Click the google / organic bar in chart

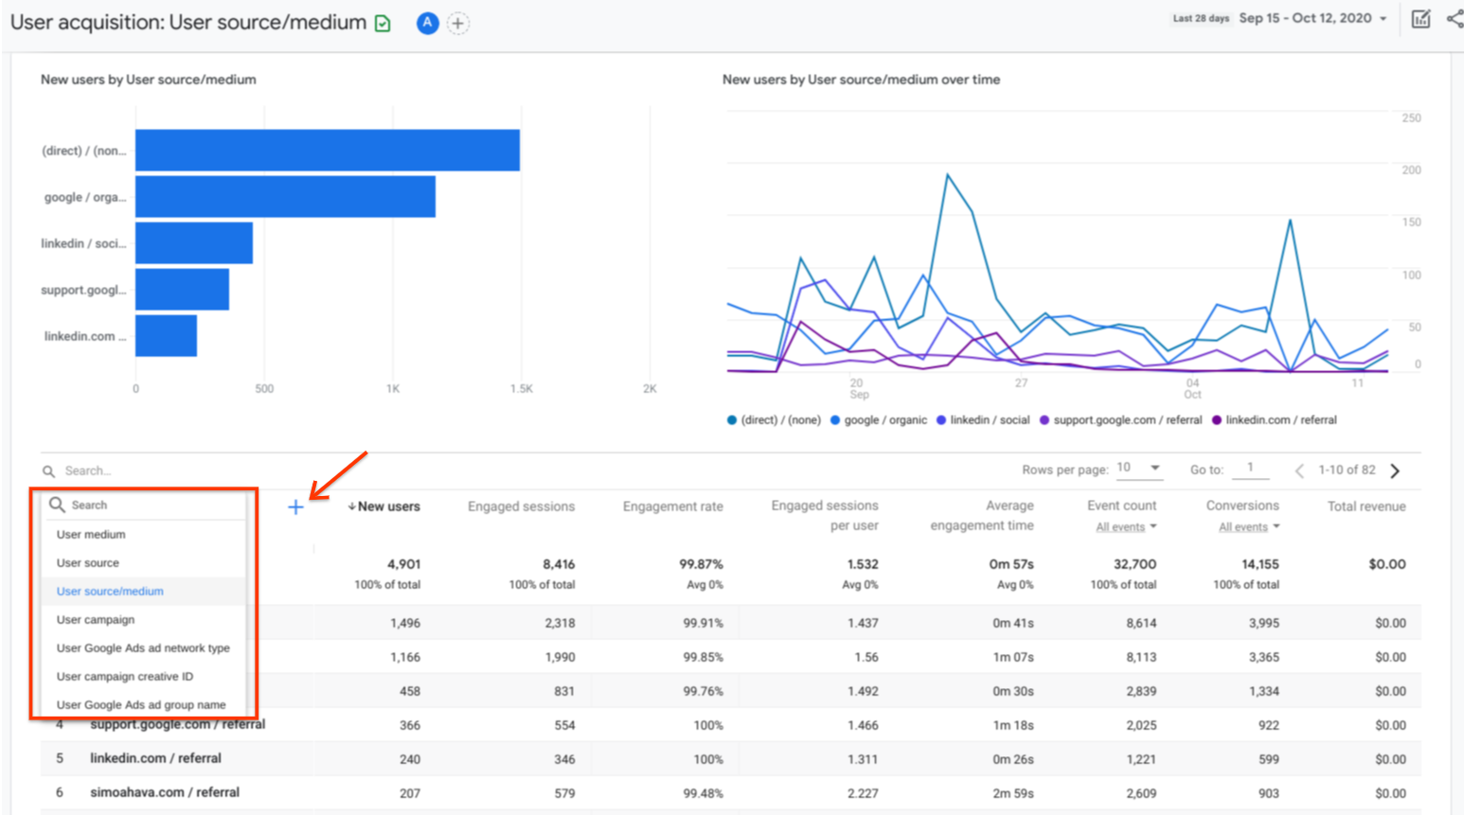285,197
